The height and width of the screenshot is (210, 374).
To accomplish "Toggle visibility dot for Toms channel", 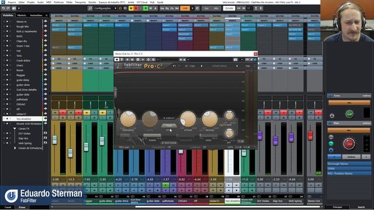I will pyautogui.click(x=7, y=55).
